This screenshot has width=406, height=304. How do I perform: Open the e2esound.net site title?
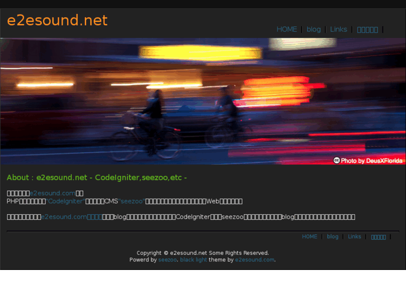(57, 20)
